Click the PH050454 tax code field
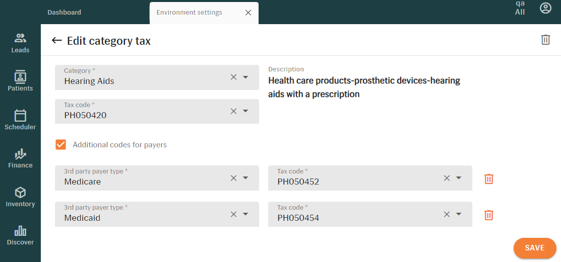Viewport: 561px width, 262px height. pos(370,214)
